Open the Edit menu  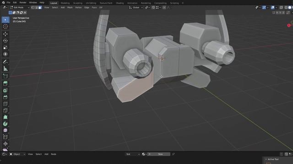(15, 3)
